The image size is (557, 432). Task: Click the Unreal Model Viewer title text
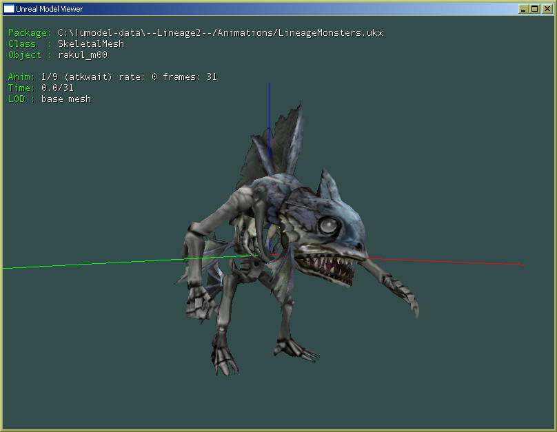pos(50,9)
